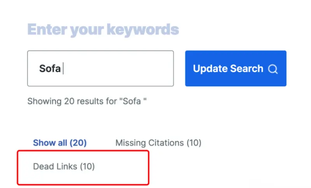Click the word "Citations" in the filter tabs
The height and width of the screenshot is (188, 311).
[x=165, y=143]
